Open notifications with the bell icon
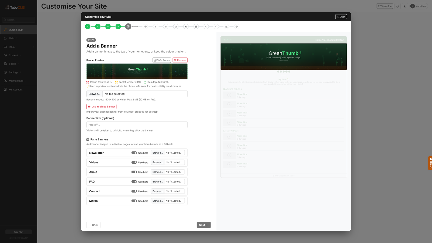The image size is (432, 243). tap(397, 6)
